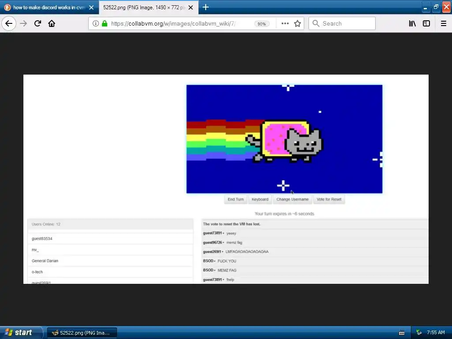The width and height of the screenshot is (452, 339).
Task: Click the Nyan Cat image
Action: click(x=284, y=139)
